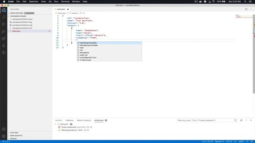This screenshot has height=143, width=255.
Task: Open the Explorer view in activity bar
Action: (x=4, y=10)
